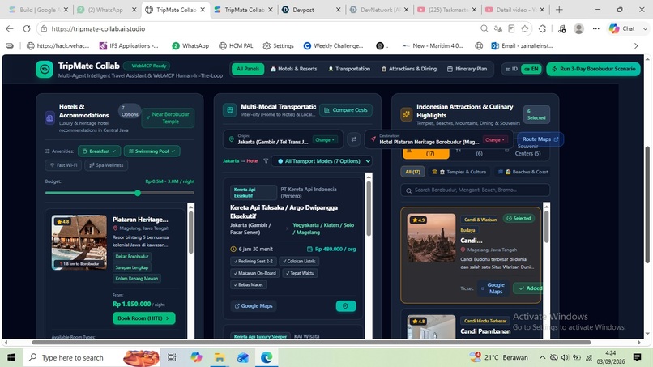Click the Plataran Heritage hotel thumbnail
Screen dimensions: 653x367
[79, 242]
